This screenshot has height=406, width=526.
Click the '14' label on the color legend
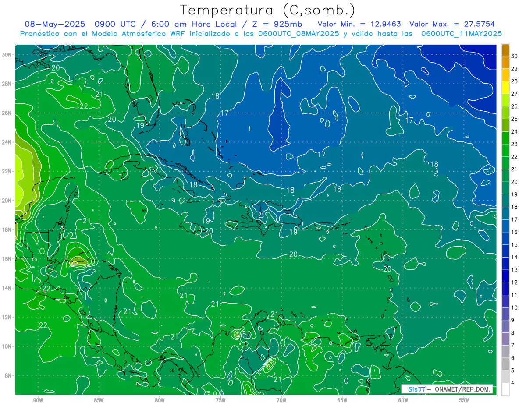pos(515,258)
